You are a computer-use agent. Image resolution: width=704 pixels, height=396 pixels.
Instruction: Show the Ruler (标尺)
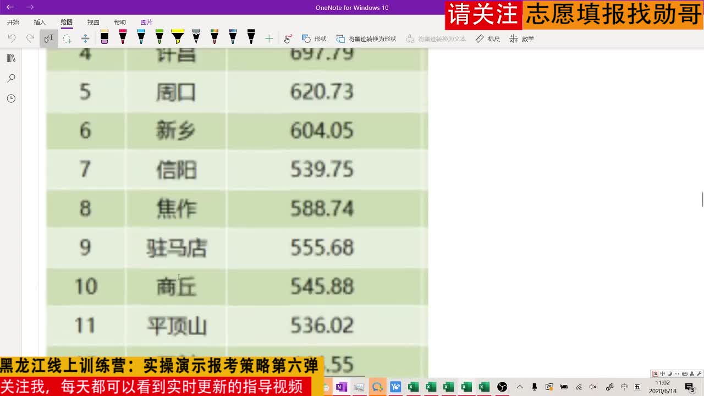pos(487,38)
